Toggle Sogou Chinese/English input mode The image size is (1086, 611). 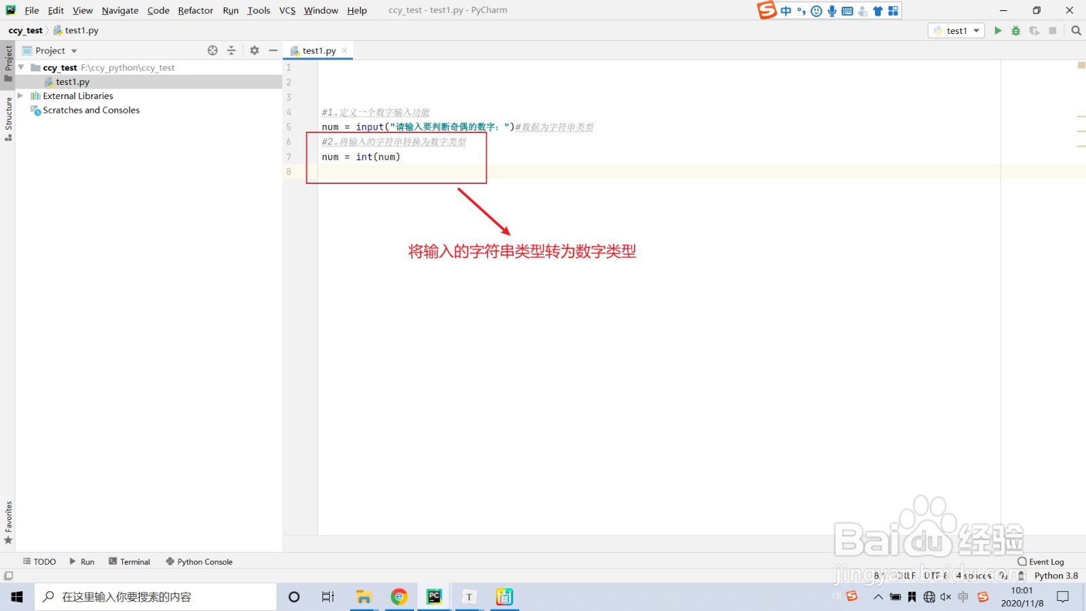point(786,11)
